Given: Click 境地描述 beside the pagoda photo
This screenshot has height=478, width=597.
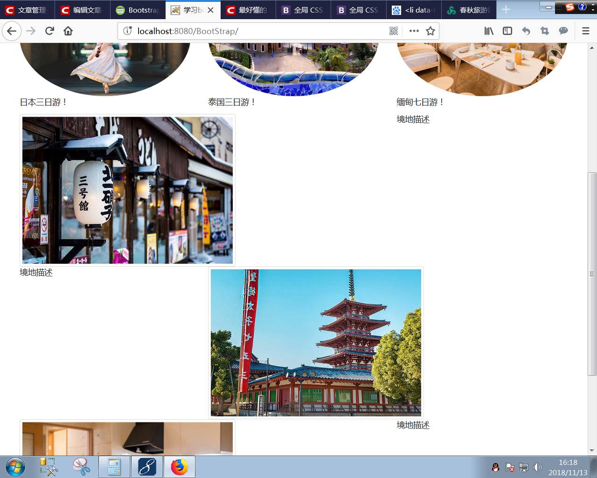Looking at the screenshot, I should [x=413, y=425].
